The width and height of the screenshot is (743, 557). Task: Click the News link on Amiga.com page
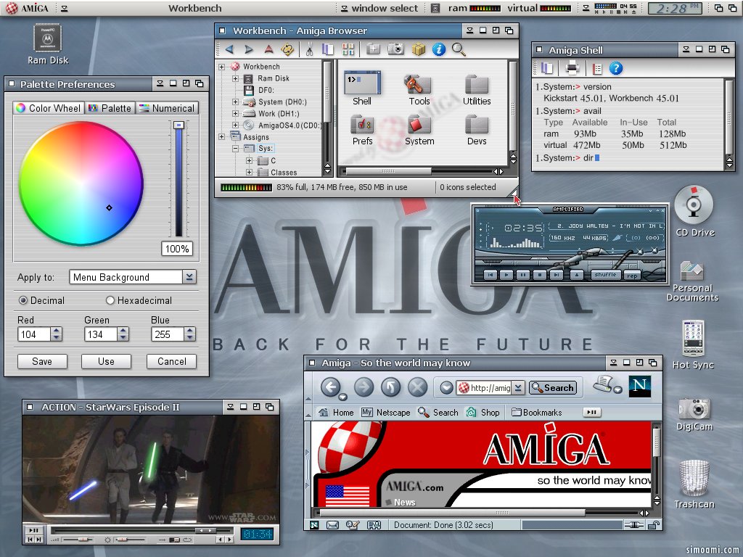pyautogui.click(x=404, y=502)
